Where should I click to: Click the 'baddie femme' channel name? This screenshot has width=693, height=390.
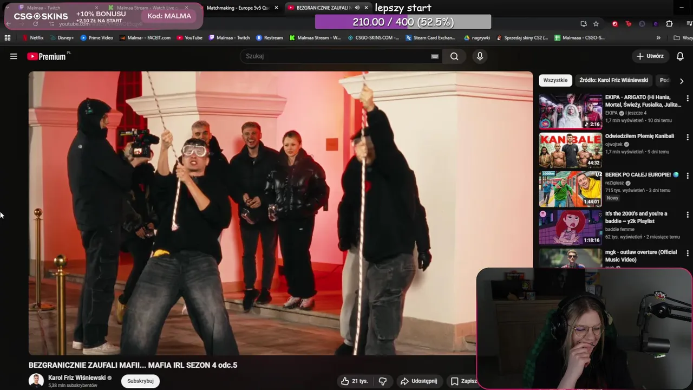pos(620,229)
